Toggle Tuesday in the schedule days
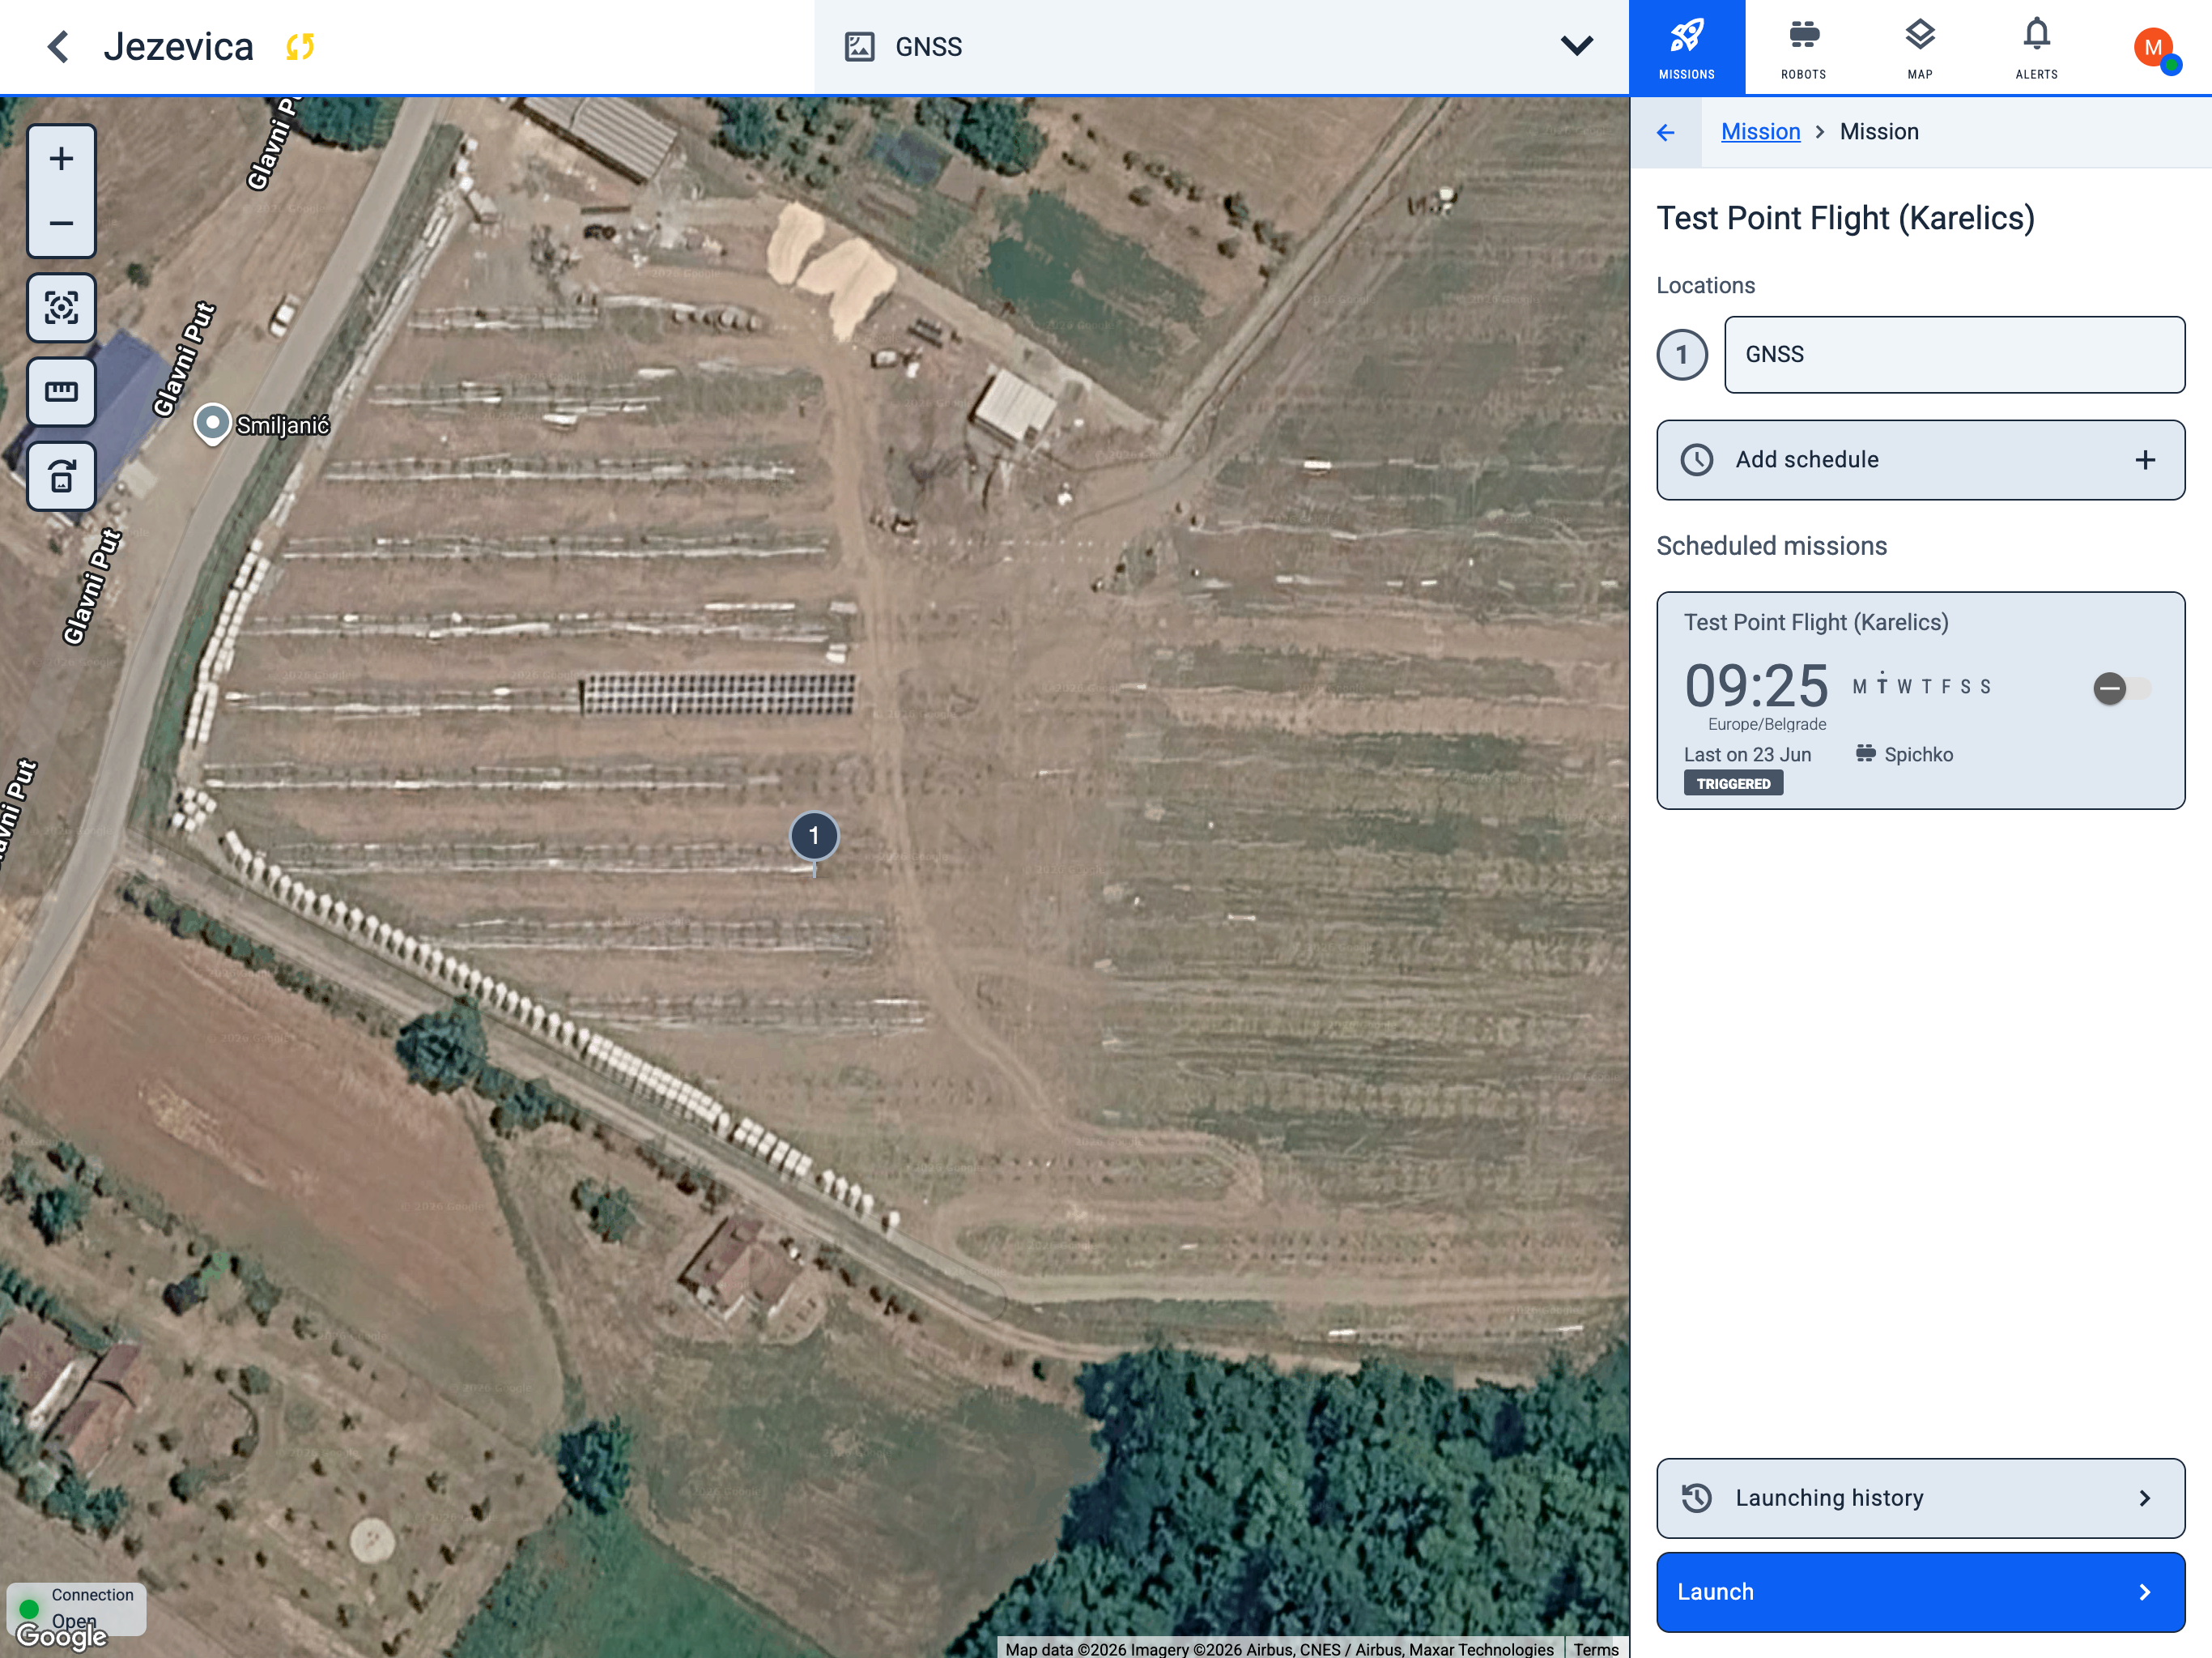The height and width of the screenshot is (1658, 2212). click(x=1882, y=686)
